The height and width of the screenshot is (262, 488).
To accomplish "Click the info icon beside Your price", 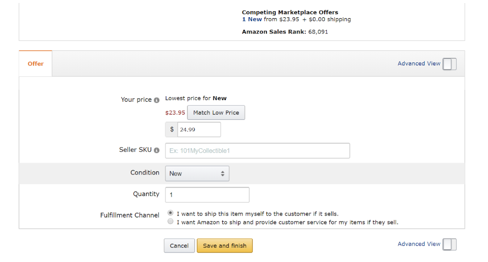I will coord(157,100).
